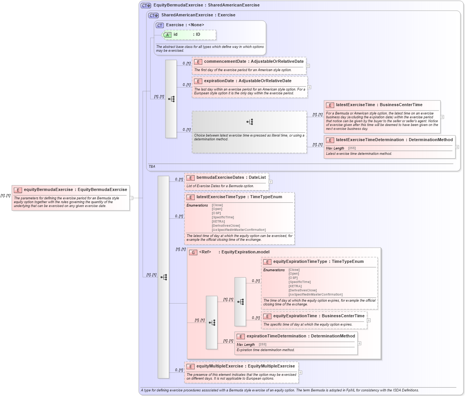Collapse the equityBermudaExercise element on the left
Viewport: 465px width, 396px height.
point(131,198)
